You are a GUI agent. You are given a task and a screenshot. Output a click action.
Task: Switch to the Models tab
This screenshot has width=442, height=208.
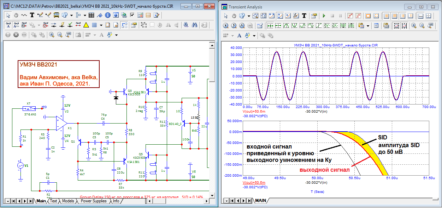68,201
